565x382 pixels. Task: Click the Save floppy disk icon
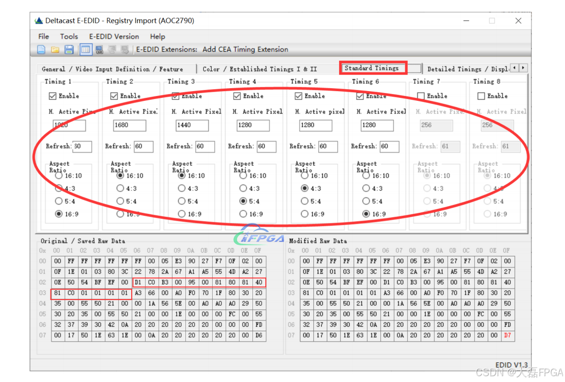tap(69, 49)
